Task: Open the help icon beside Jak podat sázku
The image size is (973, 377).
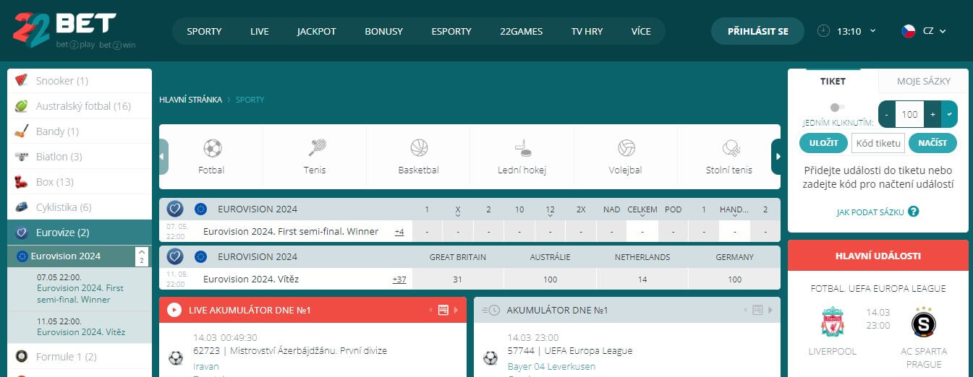Action: (x=914, y=212)
